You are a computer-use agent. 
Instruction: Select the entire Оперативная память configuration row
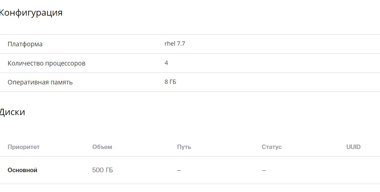(x=190, y=82)
